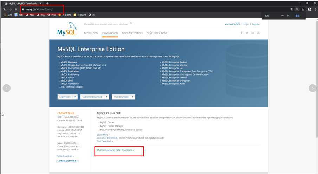
Task: Stop page loading with the X icon
Action: tap(16, 9)
